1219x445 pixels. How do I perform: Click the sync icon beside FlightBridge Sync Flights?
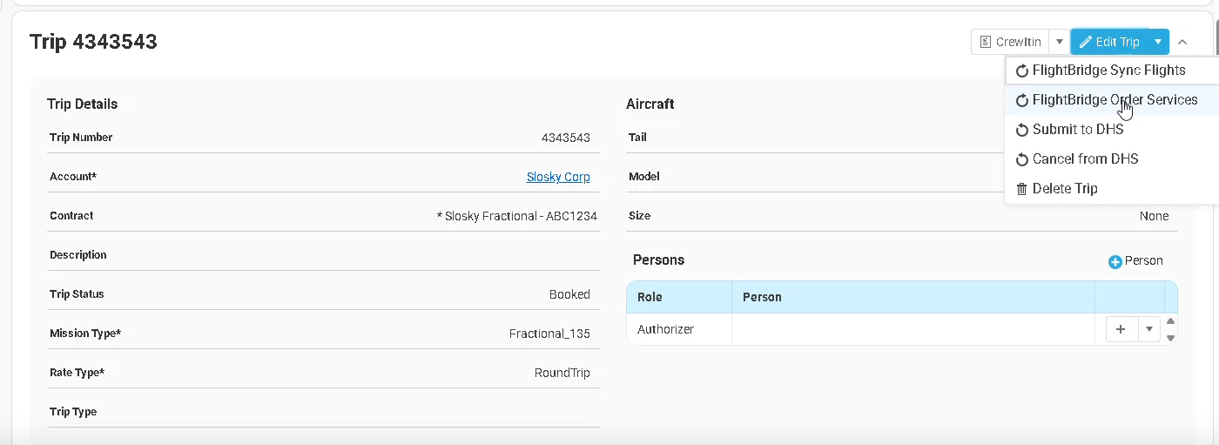(x=1022, y=71)
